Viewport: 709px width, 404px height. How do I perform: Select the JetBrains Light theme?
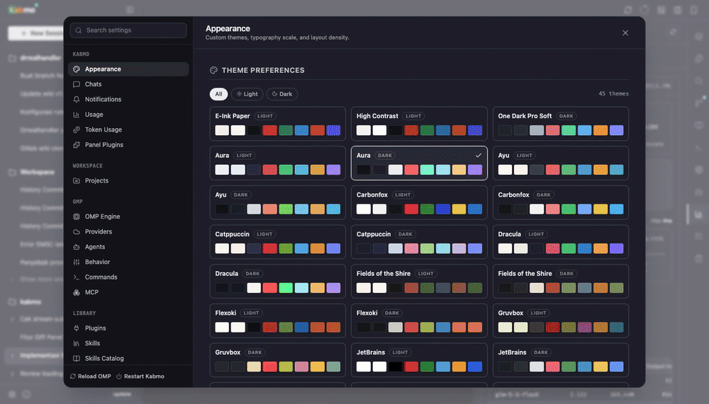pyautogui.click(x=419, y=359)
